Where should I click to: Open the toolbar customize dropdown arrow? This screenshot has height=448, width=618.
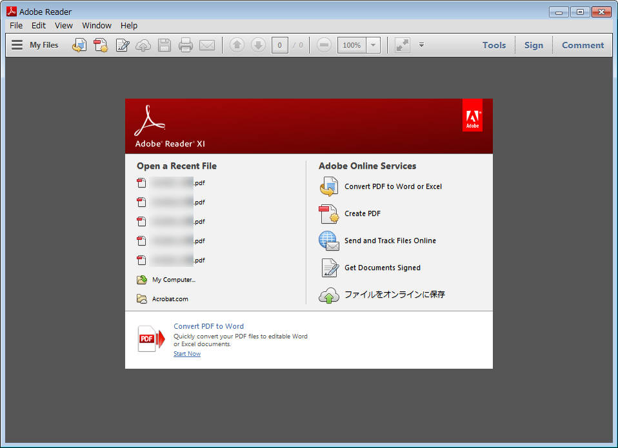(421, 45)
